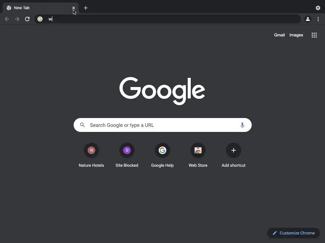
Task: Reload the current page
Action: [x=27, y=19]
